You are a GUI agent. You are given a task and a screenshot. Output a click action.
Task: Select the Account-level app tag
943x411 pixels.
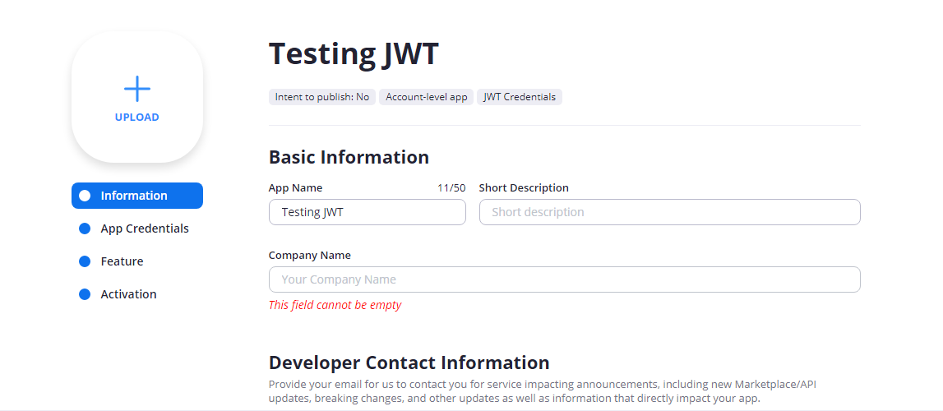[x=427, y=97]
